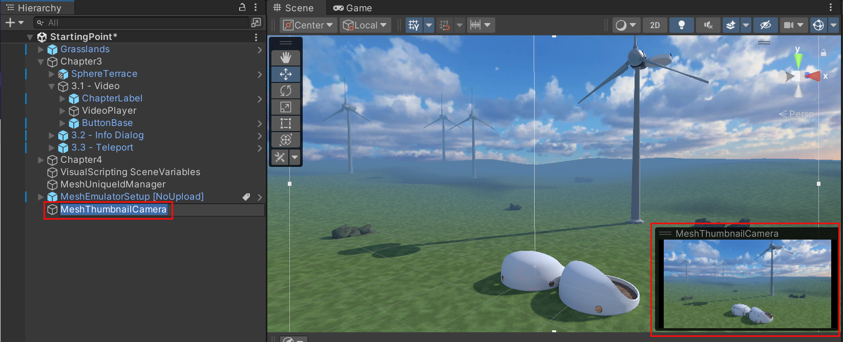Expand the VideoPlayer object
843x342 pixels.
click(62, 111)
